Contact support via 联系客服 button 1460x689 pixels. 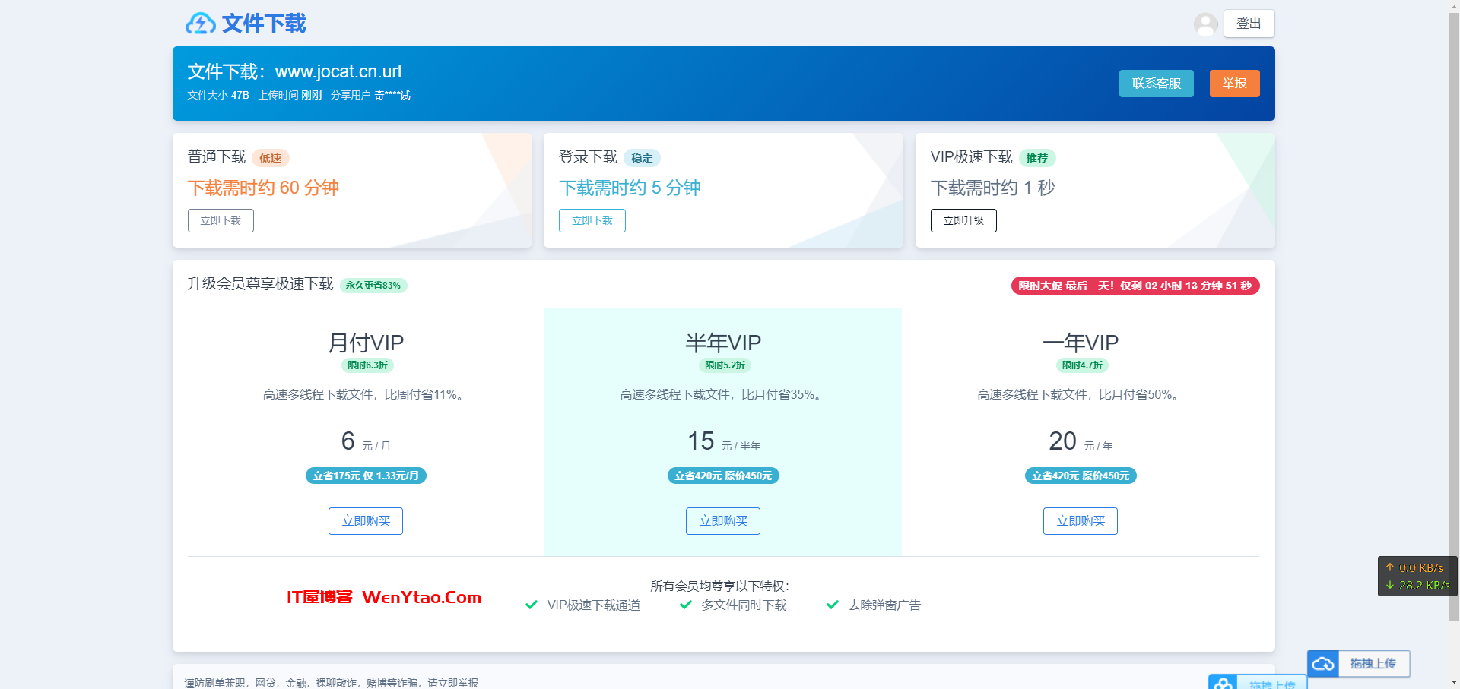[x=1156, y=84]
